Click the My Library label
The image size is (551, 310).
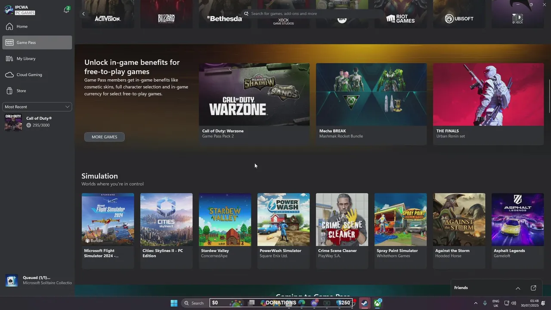pos(26,59)
